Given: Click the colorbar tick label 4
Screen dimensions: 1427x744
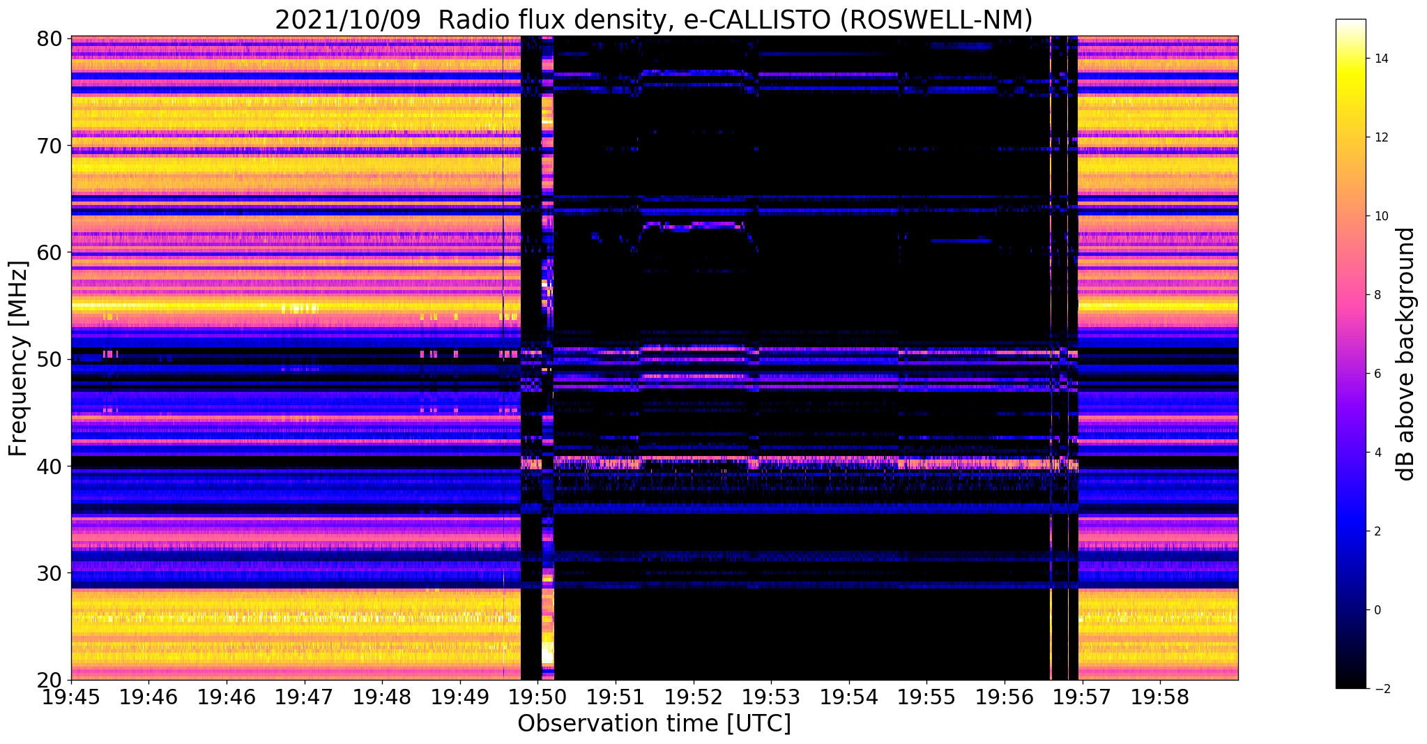Looking at the screenshot, I should pyautogui.click(x=1377, y=453).
